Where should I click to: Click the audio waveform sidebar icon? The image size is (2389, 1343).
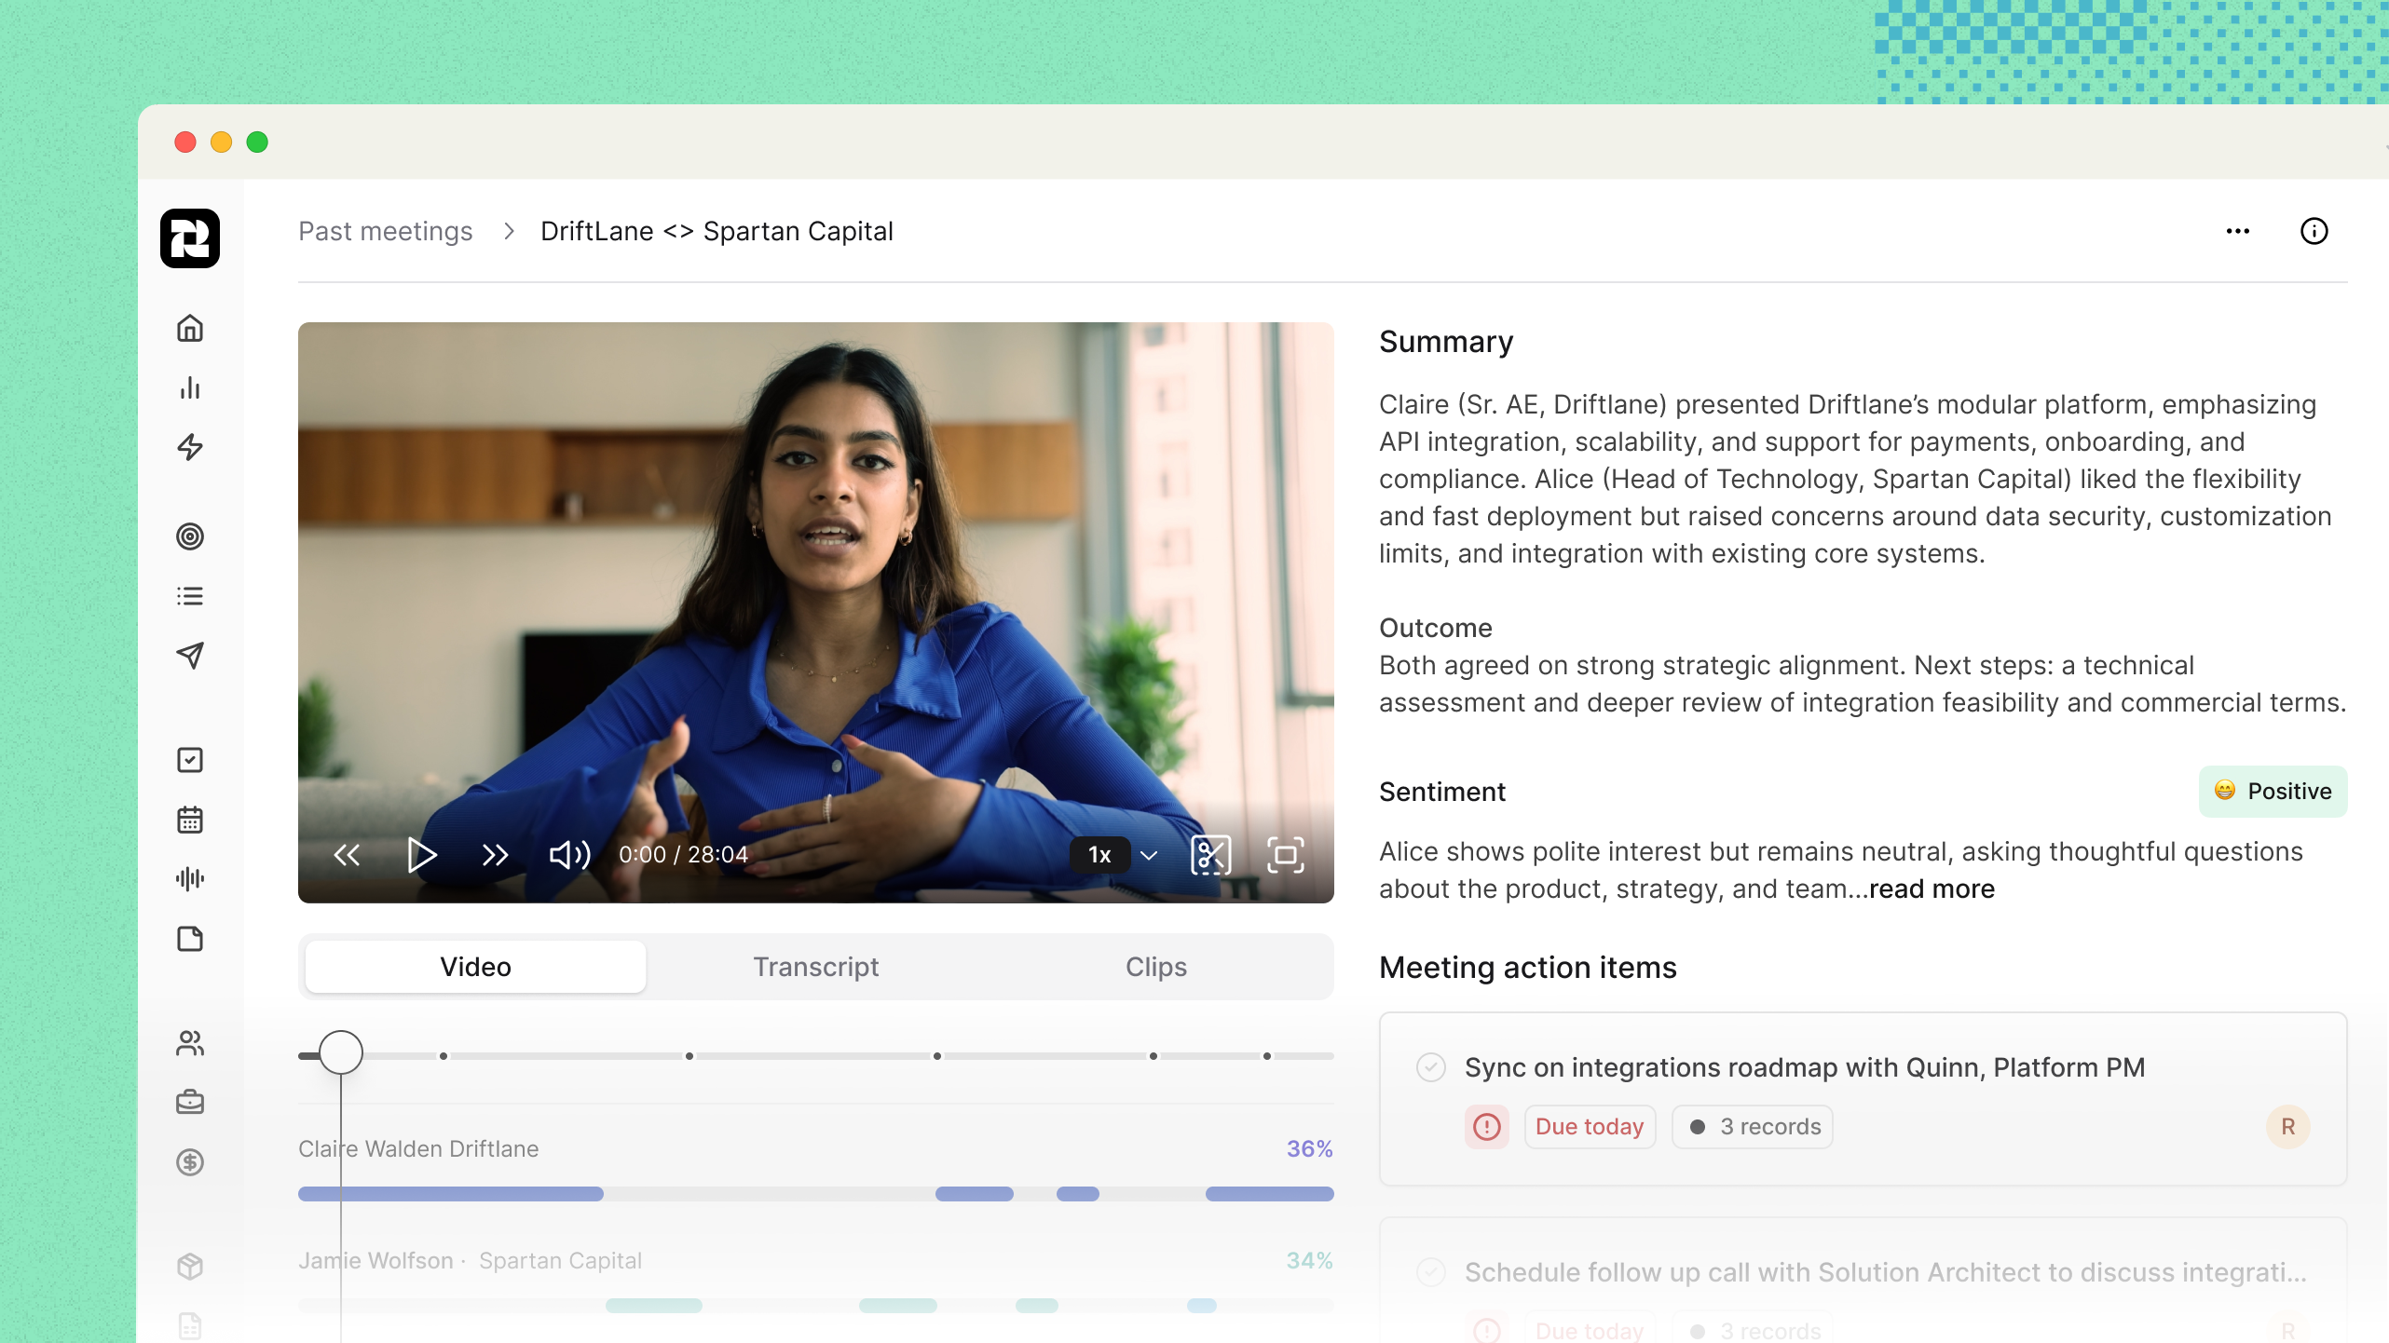[190, 878]
